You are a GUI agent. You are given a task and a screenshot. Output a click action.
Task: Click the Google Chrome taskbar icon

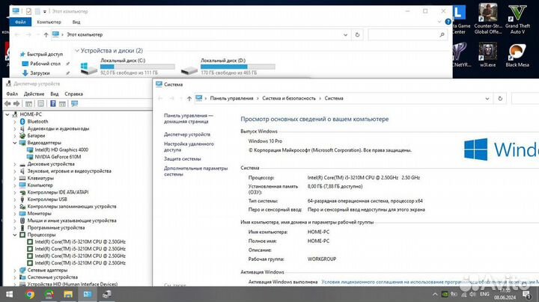coord(30,295)
